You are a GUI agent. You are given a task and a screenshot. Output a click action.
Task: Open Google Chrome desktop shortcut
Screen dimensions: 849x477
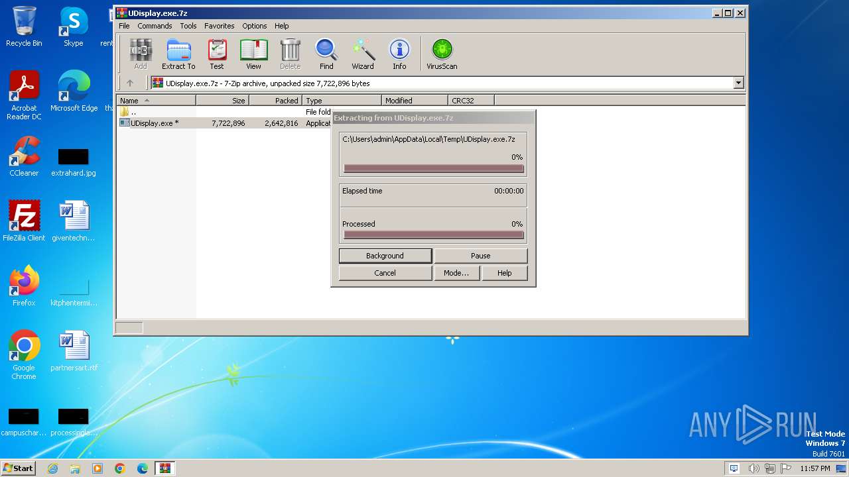pos(24,355)
